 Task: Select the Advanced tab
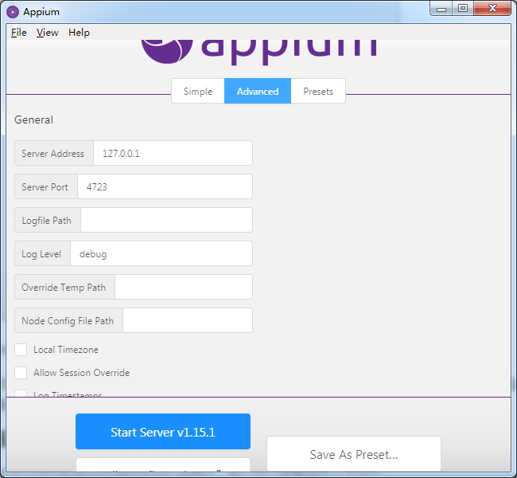pyautogui.click(x=258, y=91)
